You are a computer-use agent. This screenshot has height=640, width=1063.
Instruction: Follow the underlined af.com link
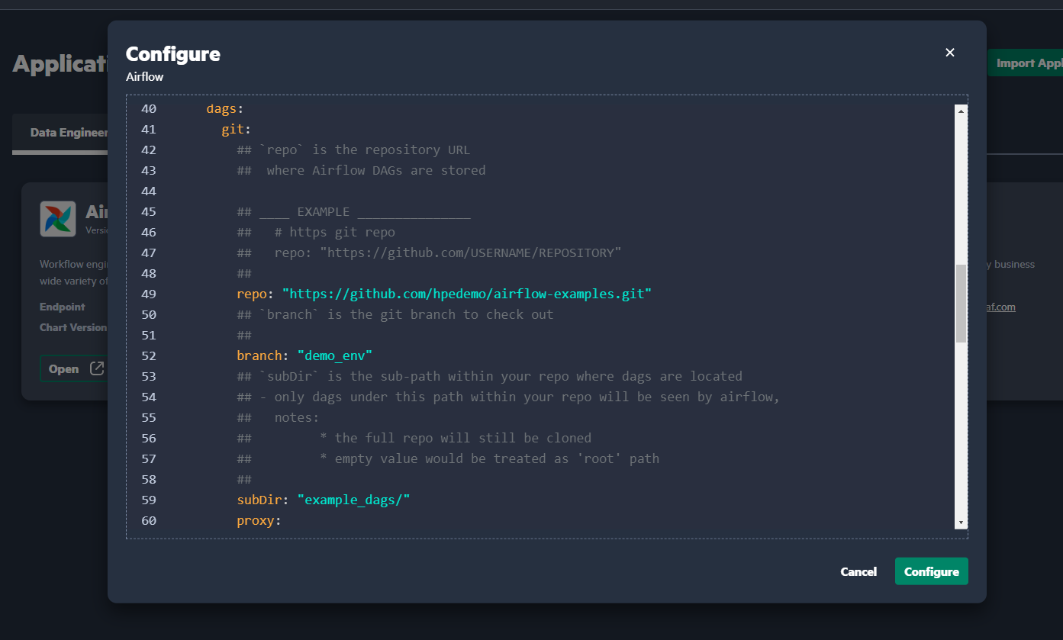[x=1001, y=307]
